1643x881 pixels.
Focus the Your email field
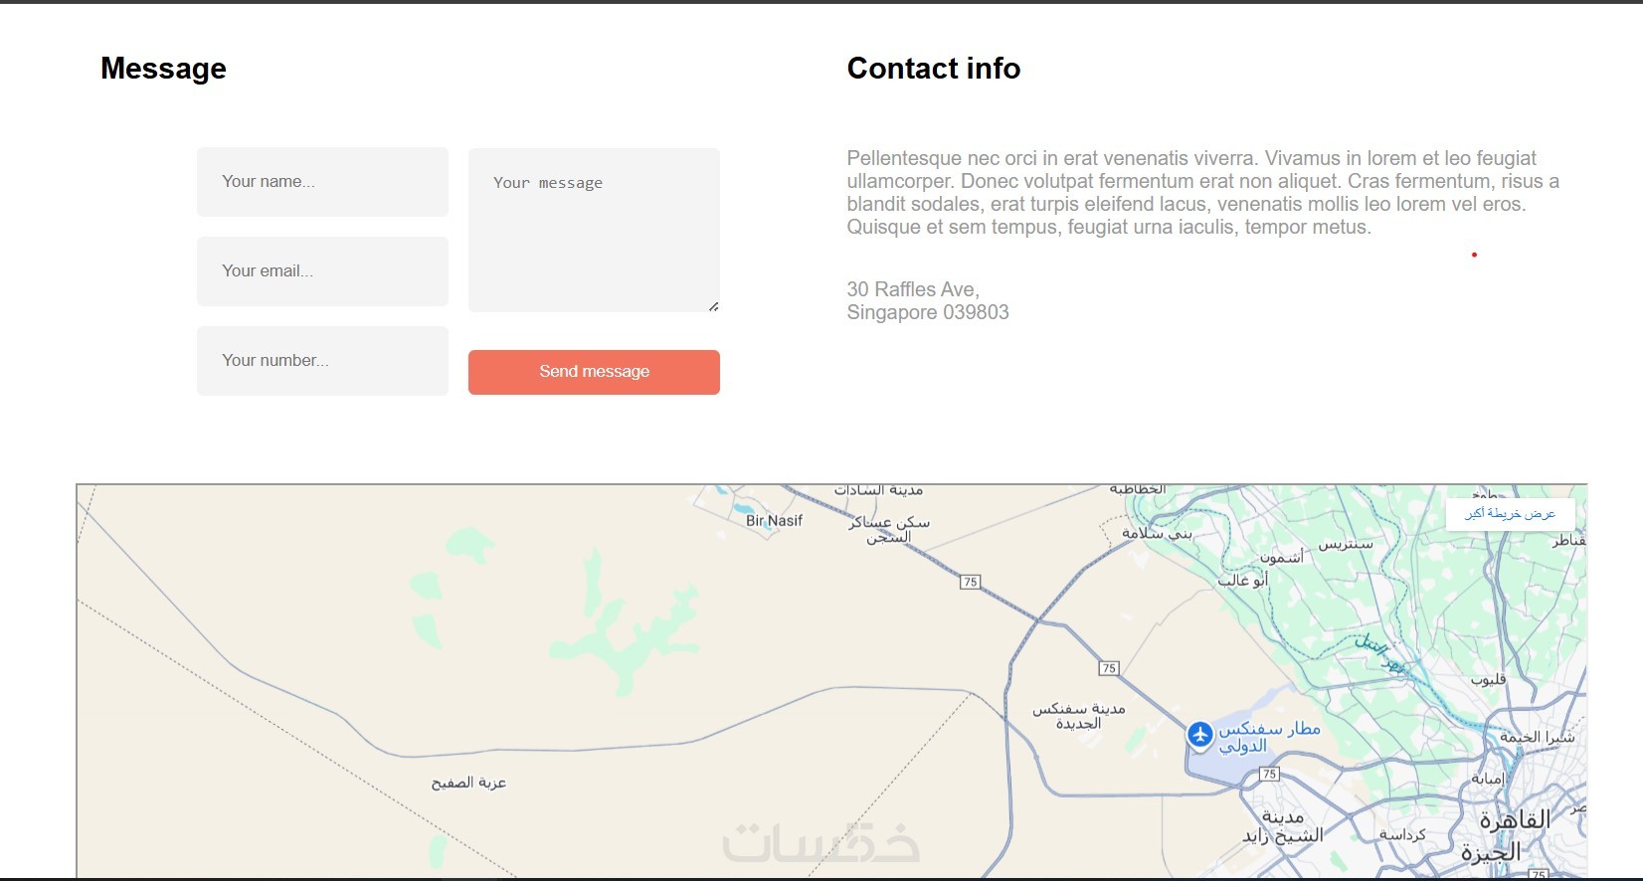coord(322,271)
